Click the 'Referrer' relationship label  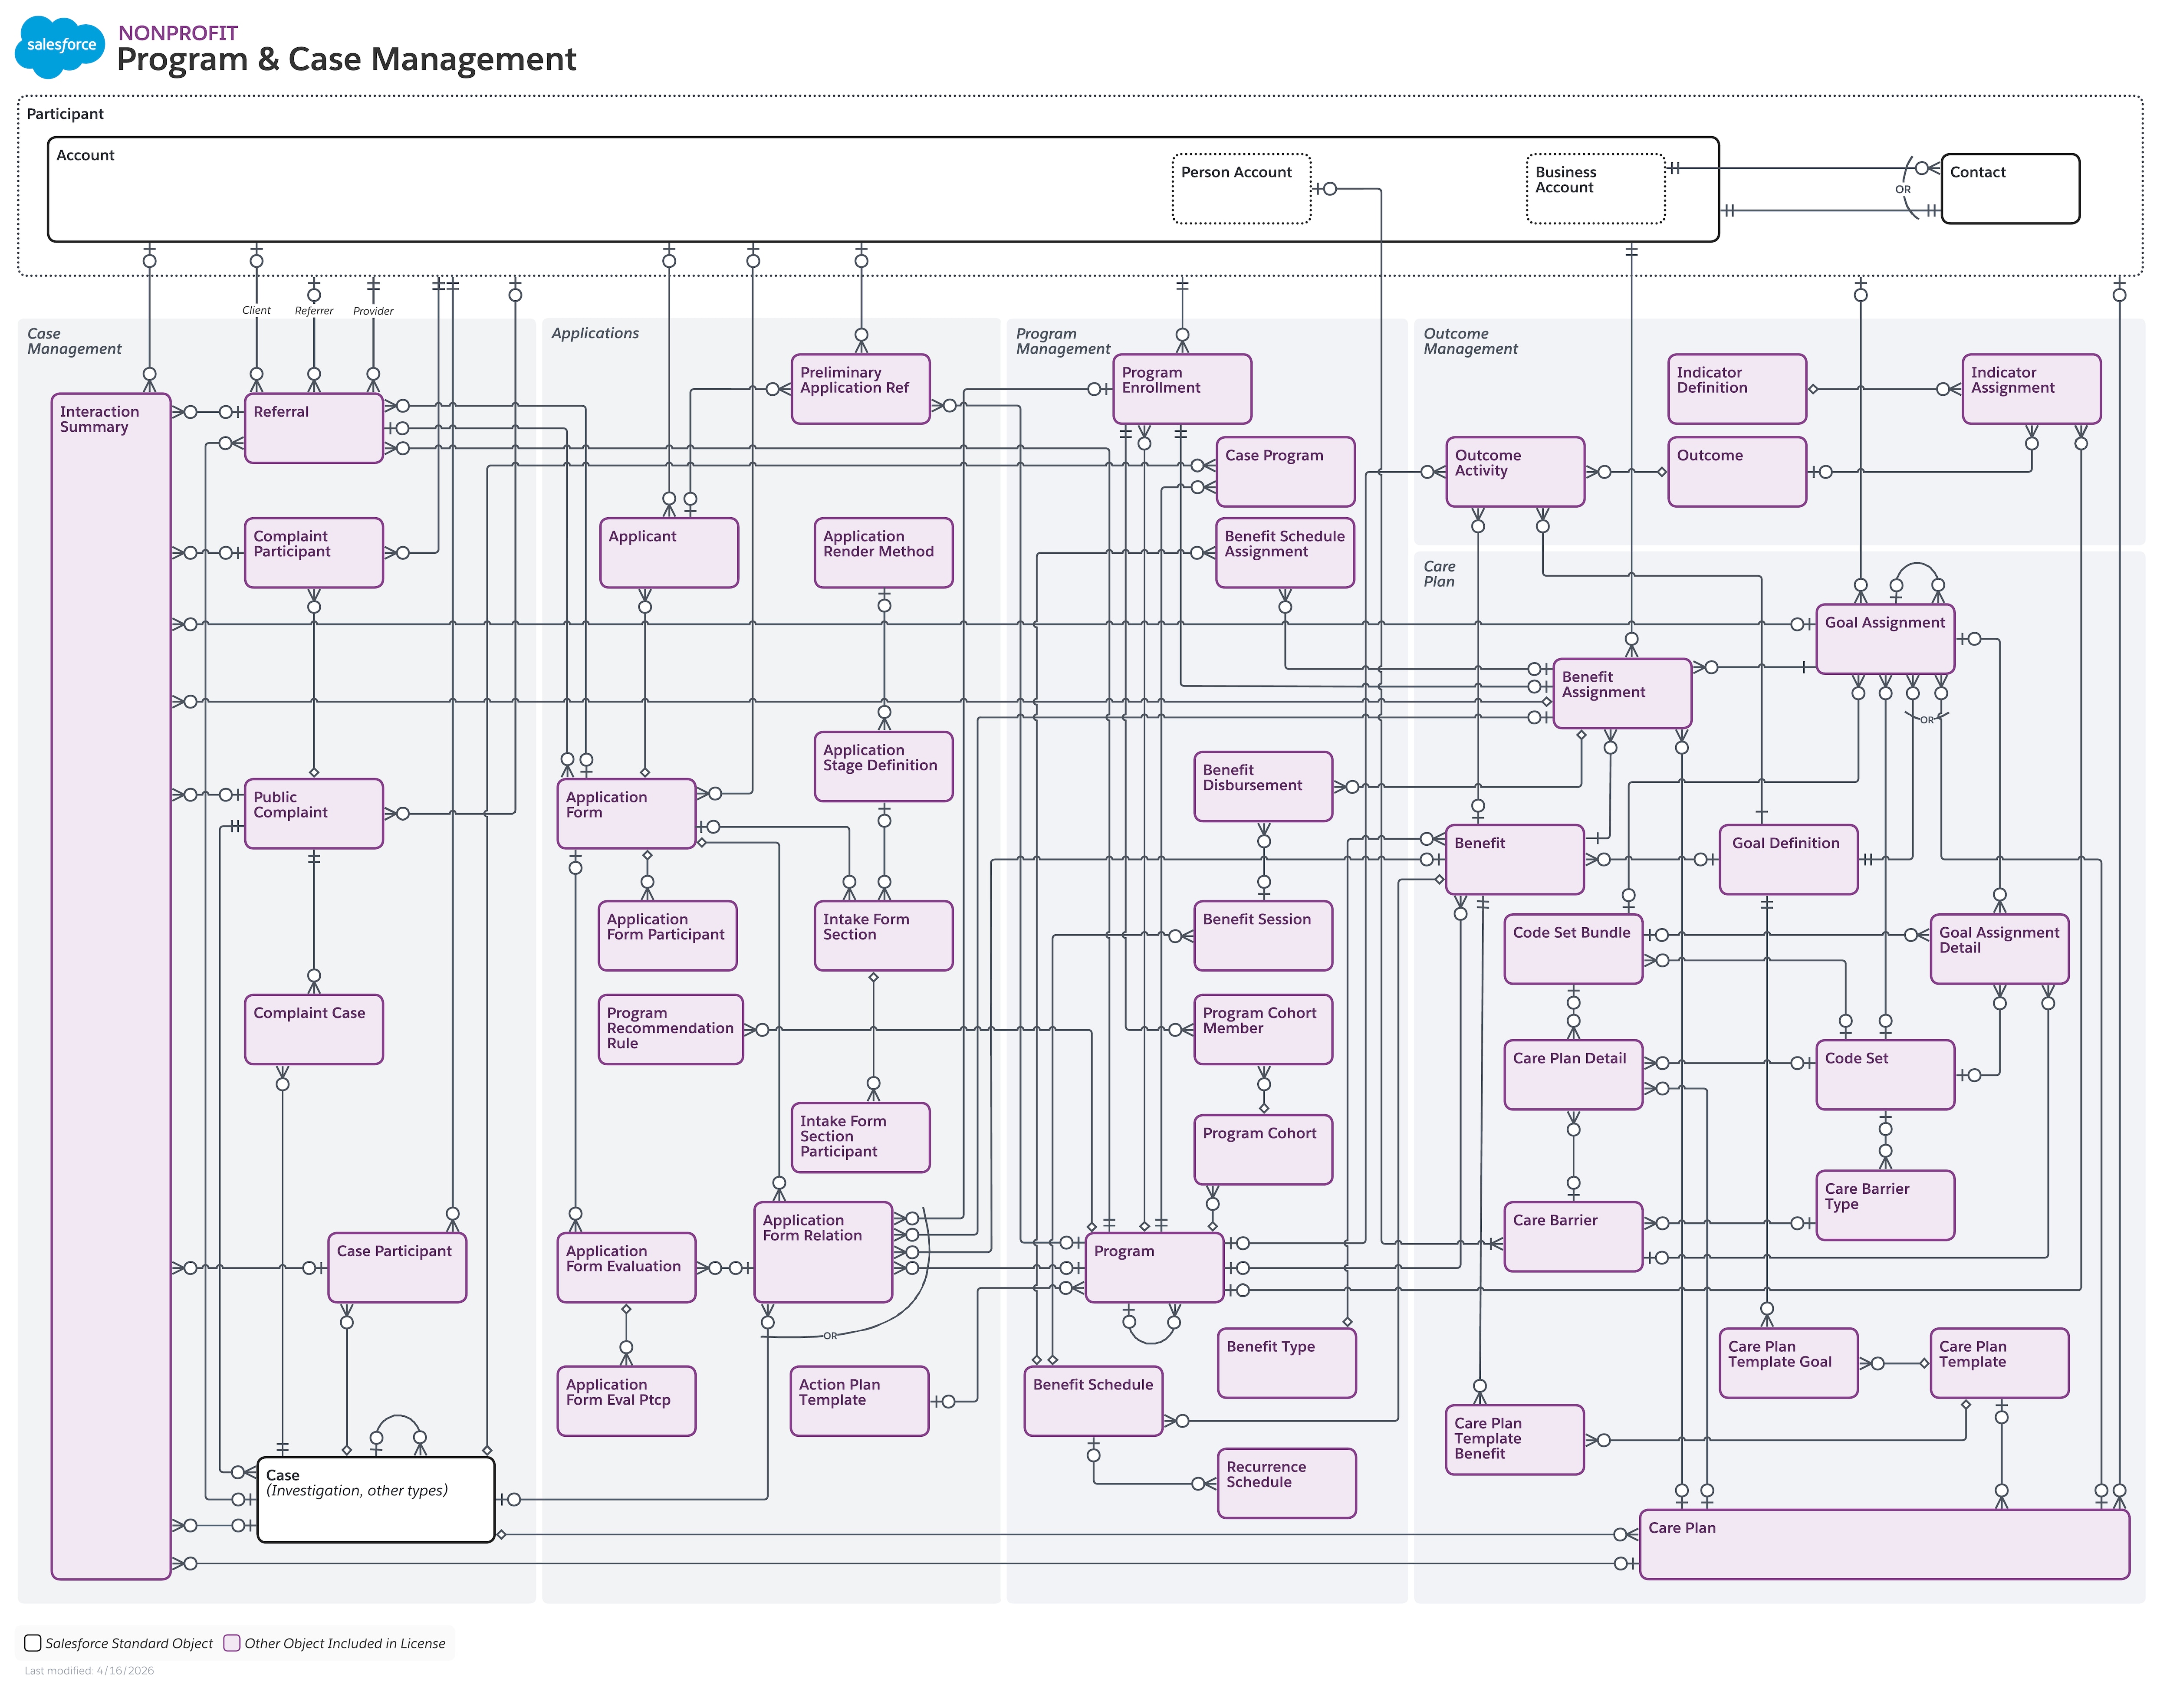coord(314,311)
